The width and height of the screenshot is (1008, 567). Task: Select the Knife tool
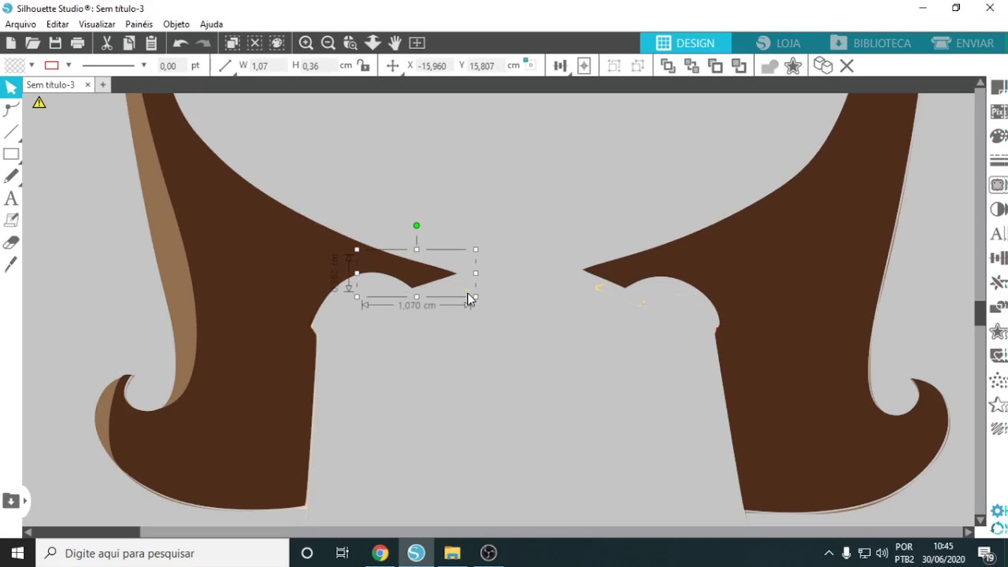pyautogui.click(x=11, y=265)
